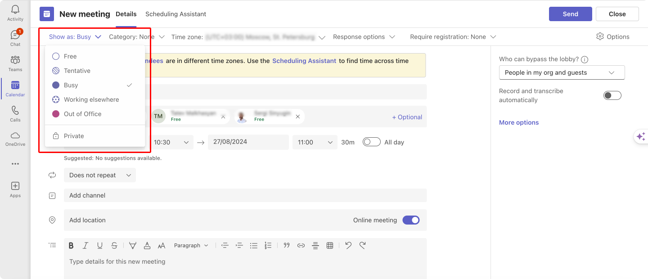
Task: Send the meeting invite
Action: pos(570,14)
